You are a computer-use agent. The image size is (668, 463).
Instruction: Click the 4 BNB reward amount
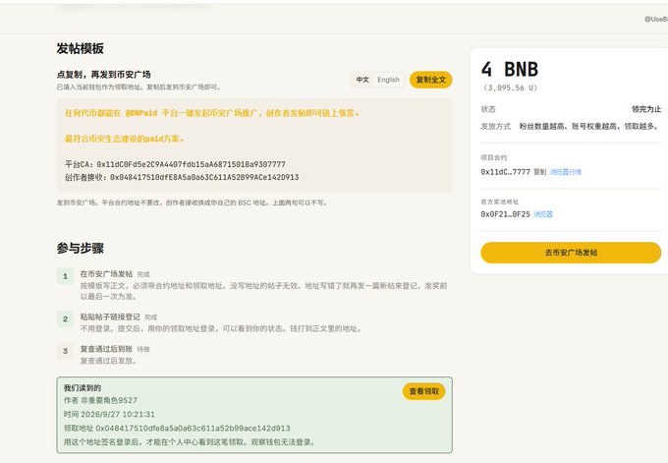click(x=510, y=69)
